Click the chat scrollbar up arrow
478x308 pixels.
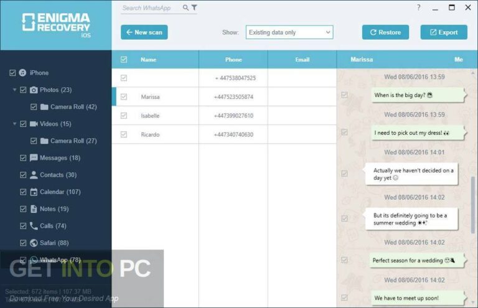(x=473, y=73)
